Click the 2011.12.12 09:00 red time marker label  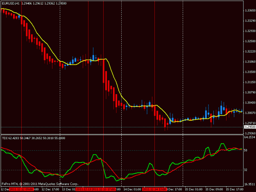tap(21, 190)
